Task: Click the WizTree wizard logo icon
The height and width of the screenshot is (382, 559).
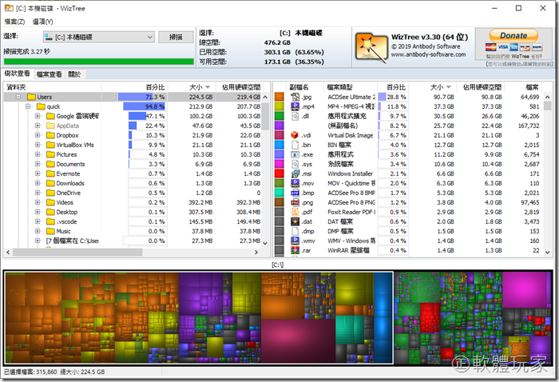Action: coord(371,45)
